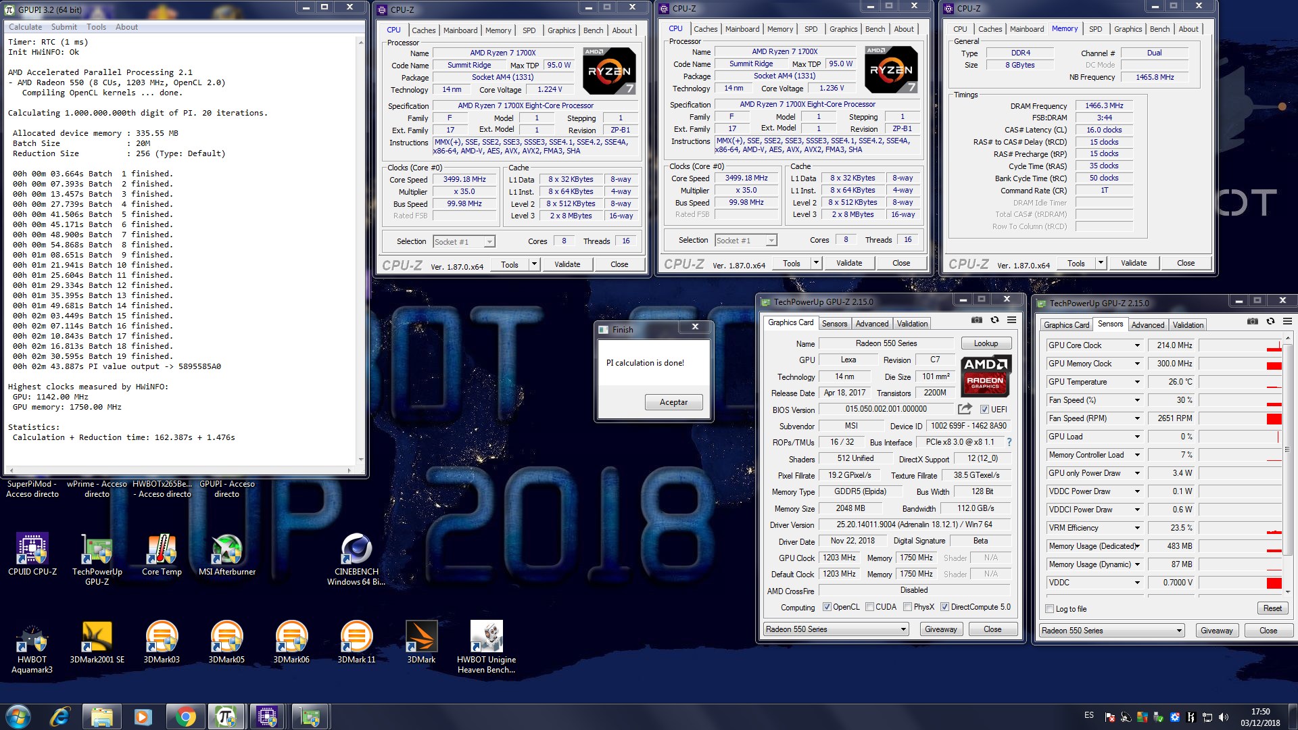Open the TechPowerUp GPU-Z desktop shortcut
Screen dimensions: 1298x730
97,558
